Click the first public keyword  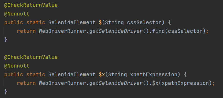pos(14,23)
